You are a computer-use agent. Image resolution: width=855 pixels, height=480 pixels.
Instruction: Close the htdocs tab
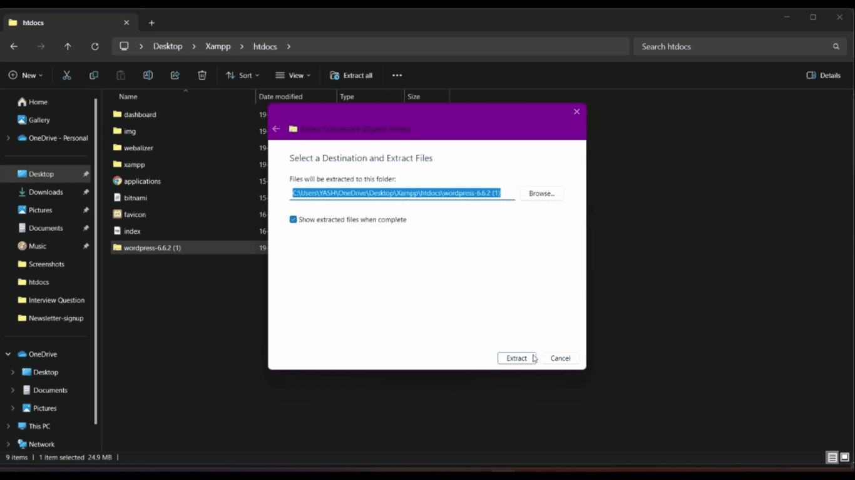126,22
